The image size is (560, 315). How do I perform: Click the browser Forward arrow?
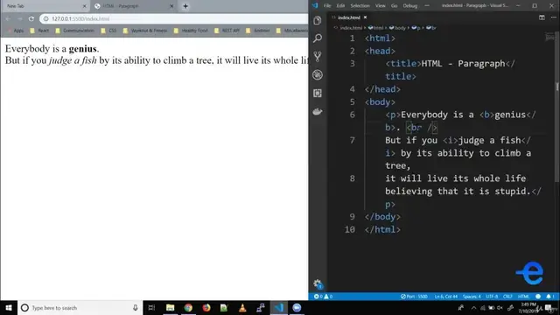19,18
